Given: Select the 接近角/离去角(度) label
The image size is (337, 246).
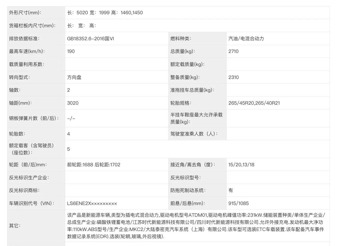Looking at the screenshot, I should coord(193,165).
